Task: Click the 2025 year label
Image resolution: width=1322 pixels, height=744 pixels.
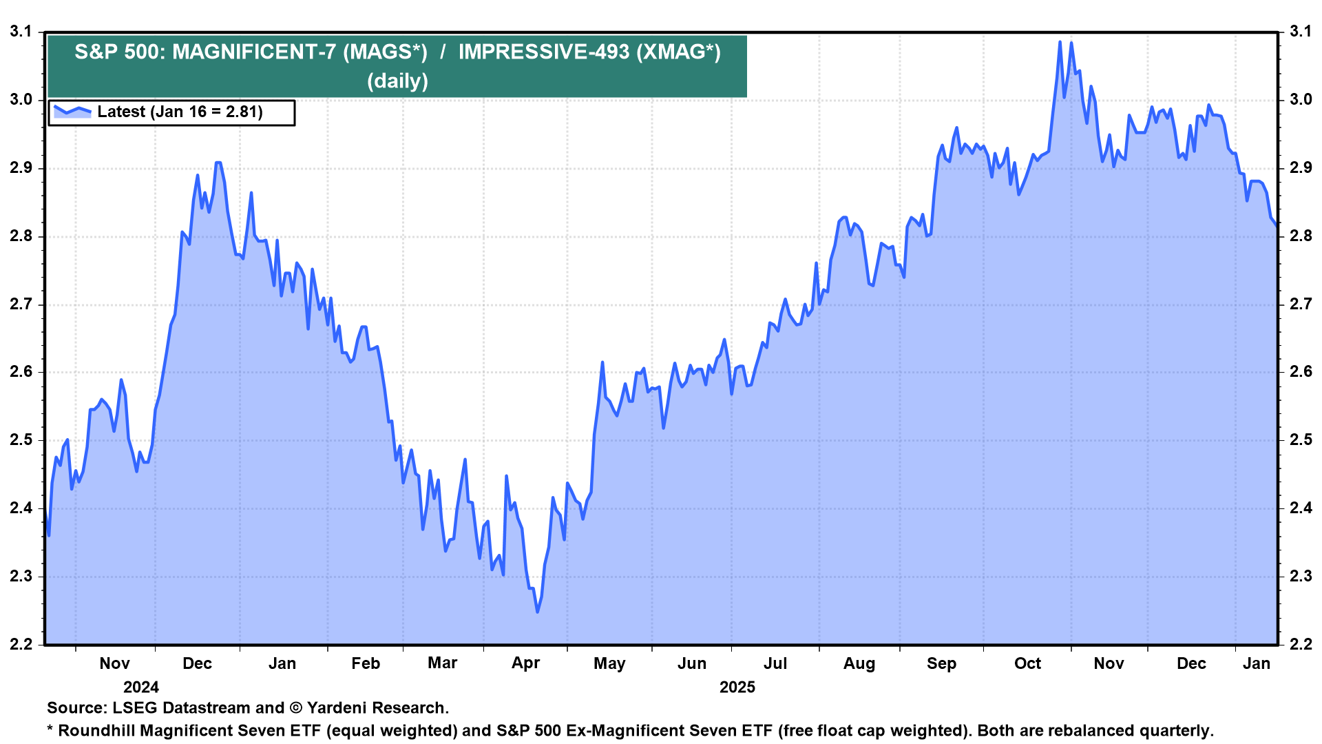Action: [x=739, y=687]
